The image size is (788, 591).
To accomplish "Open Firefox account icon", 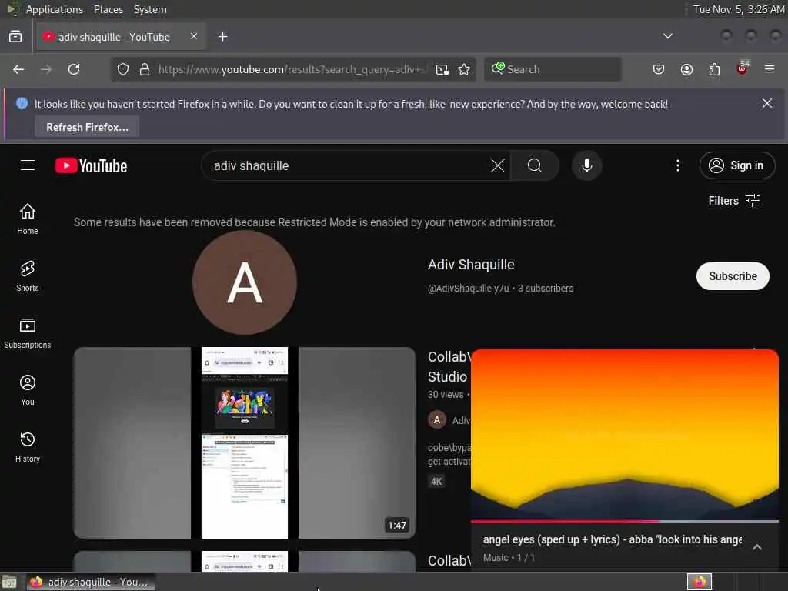I will coord(686,69).
